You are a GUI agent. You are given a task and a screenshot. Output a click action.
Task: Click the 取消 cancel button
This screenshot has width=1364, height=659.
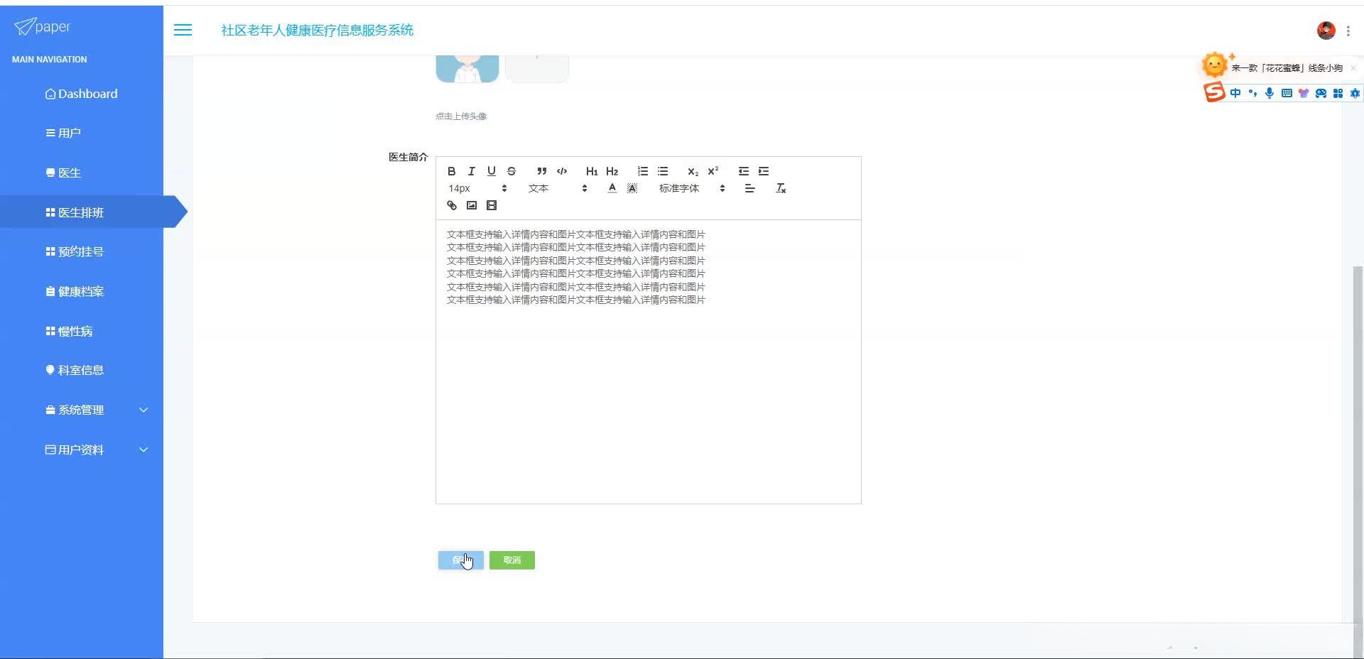click(511, 560)
